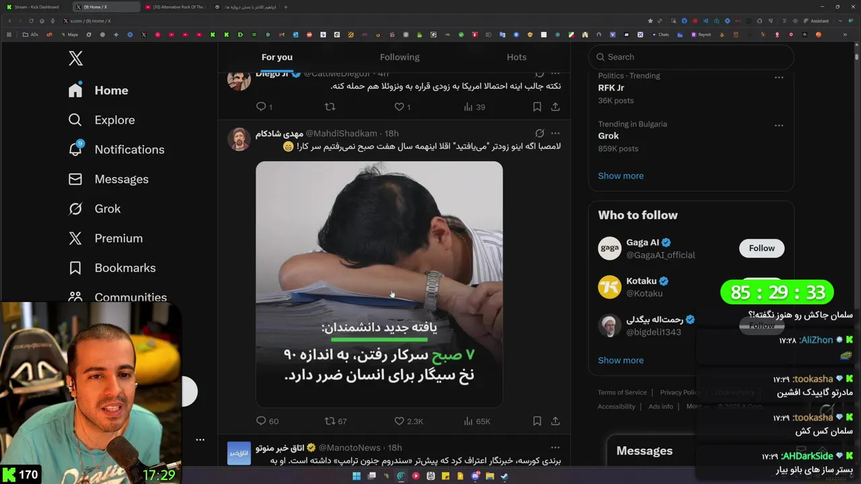
Task: Switch to the Following tab
Action: [400, 57]
